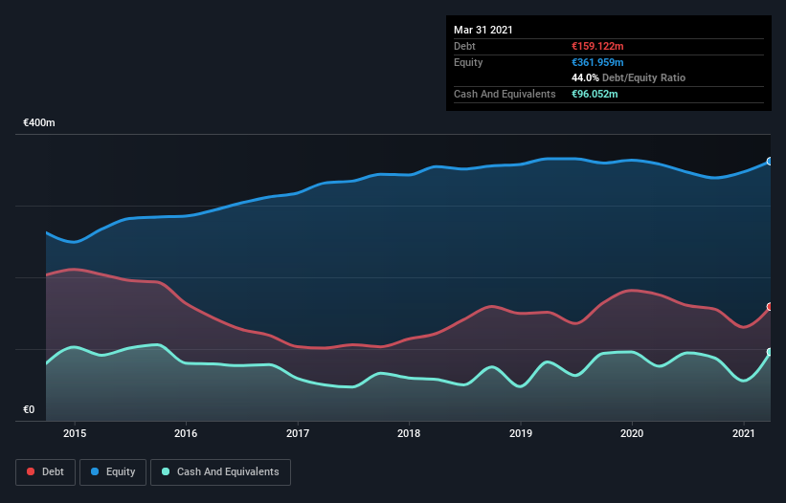Toggle the Debt series legend button
This screenshot has height=503, width=786.
coord(45,472)
